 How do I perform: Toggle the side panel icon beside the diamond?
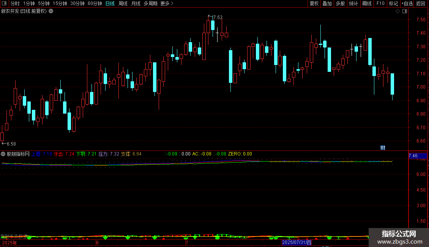coord(405,11)
